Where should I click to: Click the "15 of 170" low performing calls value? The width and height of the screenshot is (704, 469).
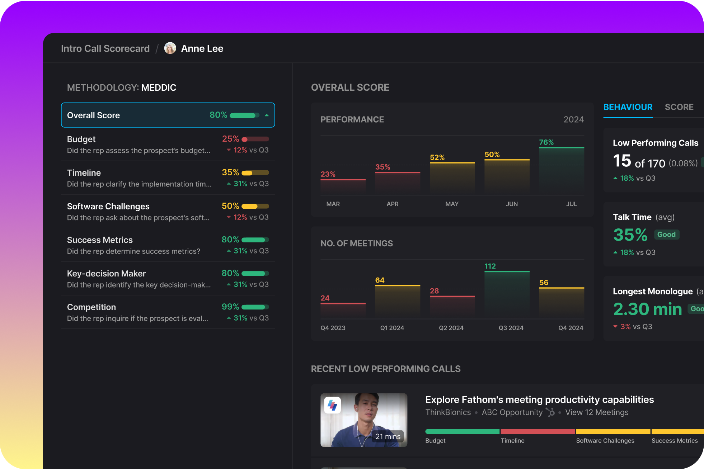639,161
